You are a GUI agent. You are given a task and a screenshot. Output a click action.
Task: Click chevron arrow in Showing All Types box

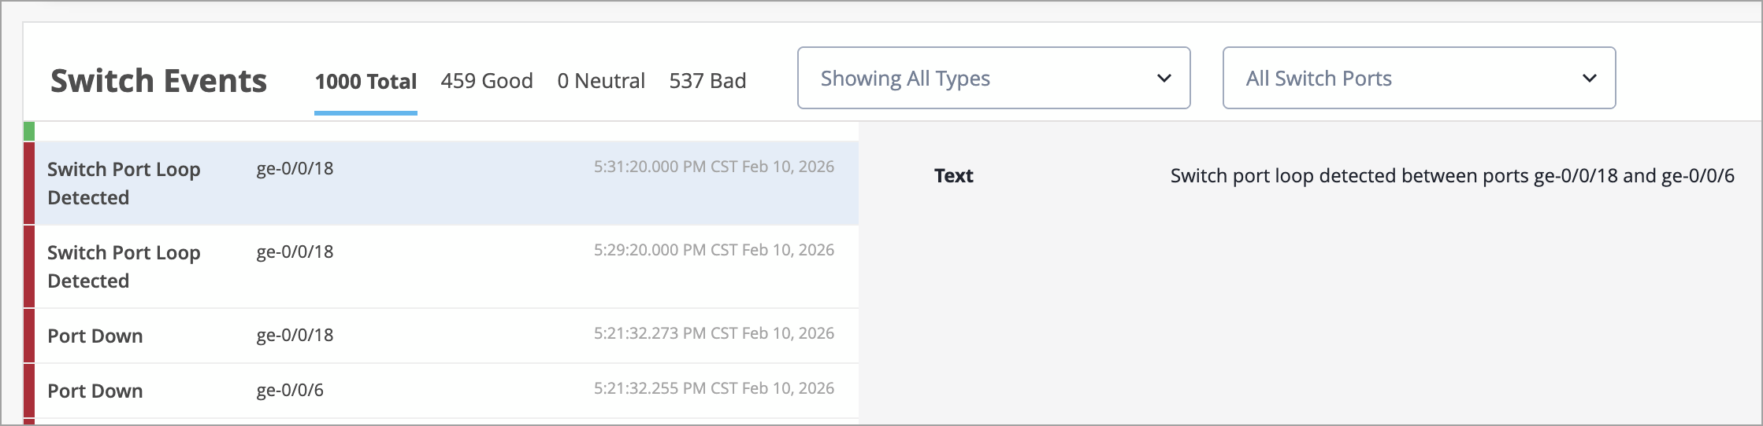[x=1164, y=79]
